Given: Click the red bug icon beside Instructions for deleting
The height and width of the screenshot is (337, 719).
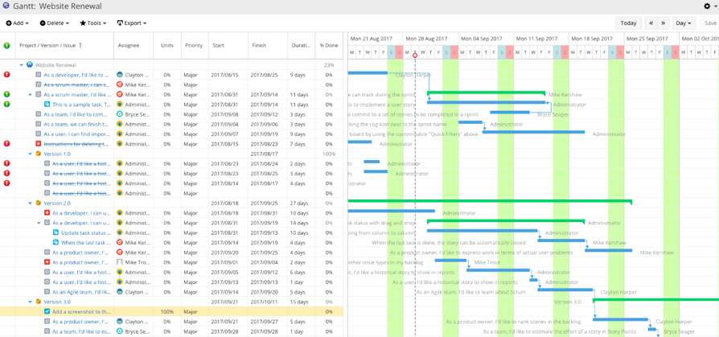Looking at the screenshot, I should (39, 144).
